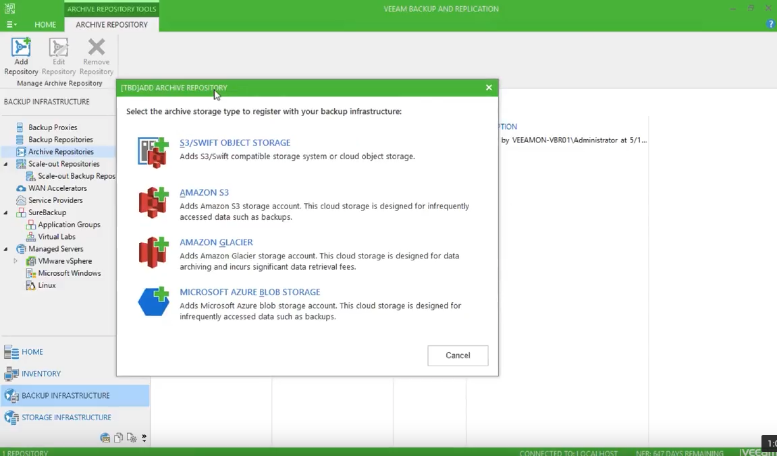Click the history gear icon below navigation pane

coord(132,438)
